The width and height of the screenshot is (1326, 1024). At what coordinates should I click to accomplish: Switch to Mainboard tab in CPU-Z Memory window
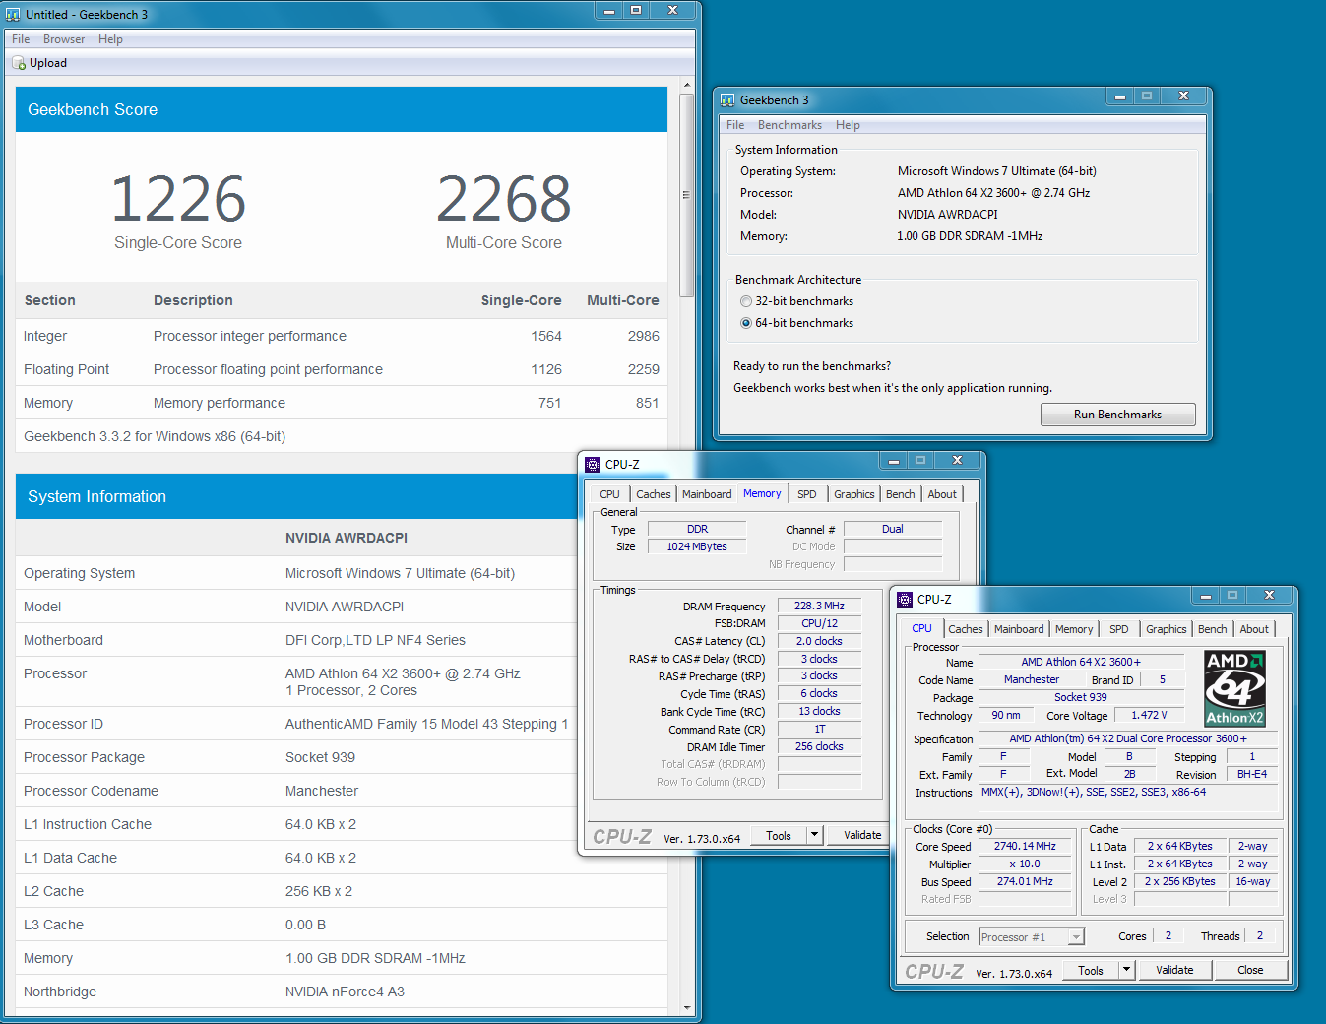coord(707,494)
